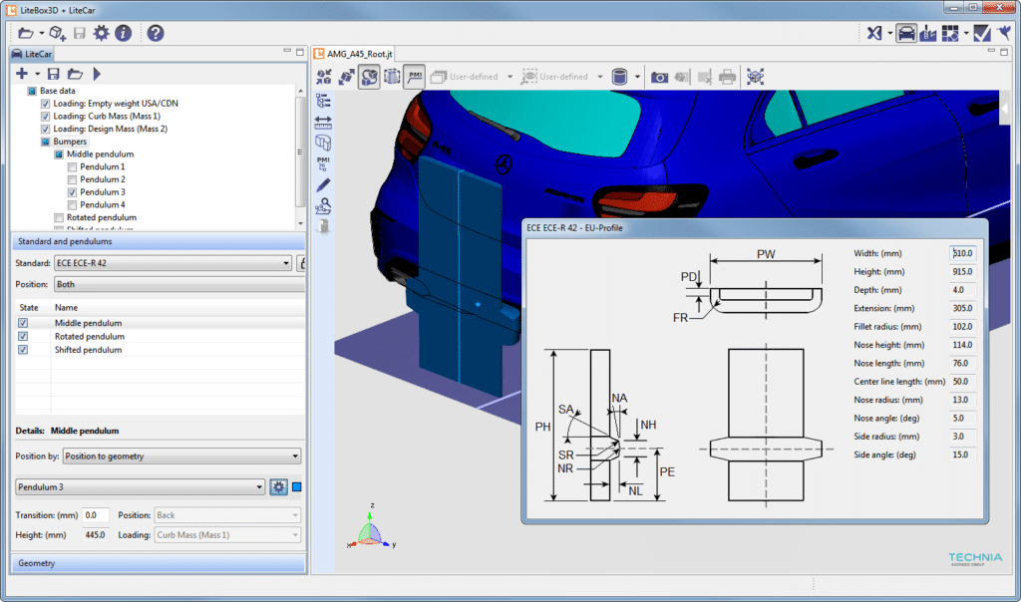The width and height of the screenshot is (1021, 602).
Task: Switch to the LiteCar tab
Action: point(32,54)
